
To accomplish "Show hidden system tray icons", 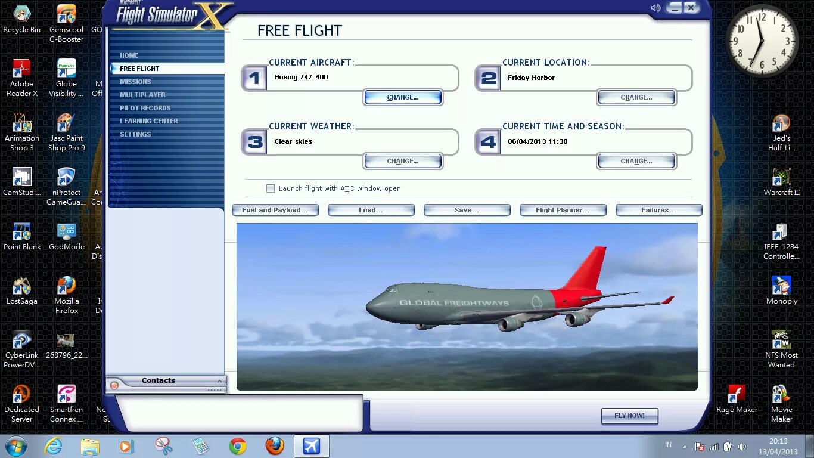I will (685, 446).
